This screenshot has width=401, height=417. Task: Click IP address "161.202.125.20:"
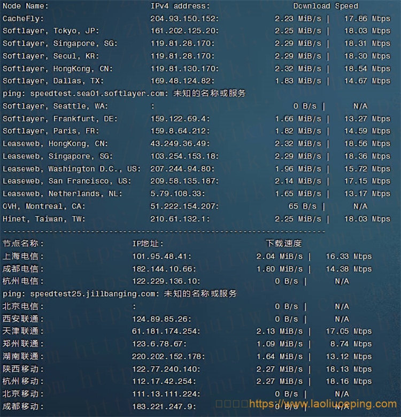184,31
